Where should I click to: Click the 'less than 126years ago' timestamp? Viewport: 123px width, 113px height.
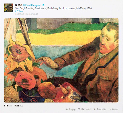(x=27, y=14)
